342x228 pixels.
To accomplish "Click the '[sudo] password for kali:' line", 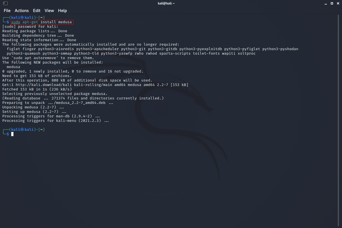I will point(30,27).
